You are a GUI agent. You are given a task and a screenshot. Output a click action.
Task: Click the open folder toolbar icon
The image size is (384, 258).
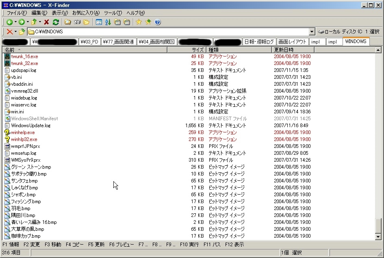tap(86, 22)
